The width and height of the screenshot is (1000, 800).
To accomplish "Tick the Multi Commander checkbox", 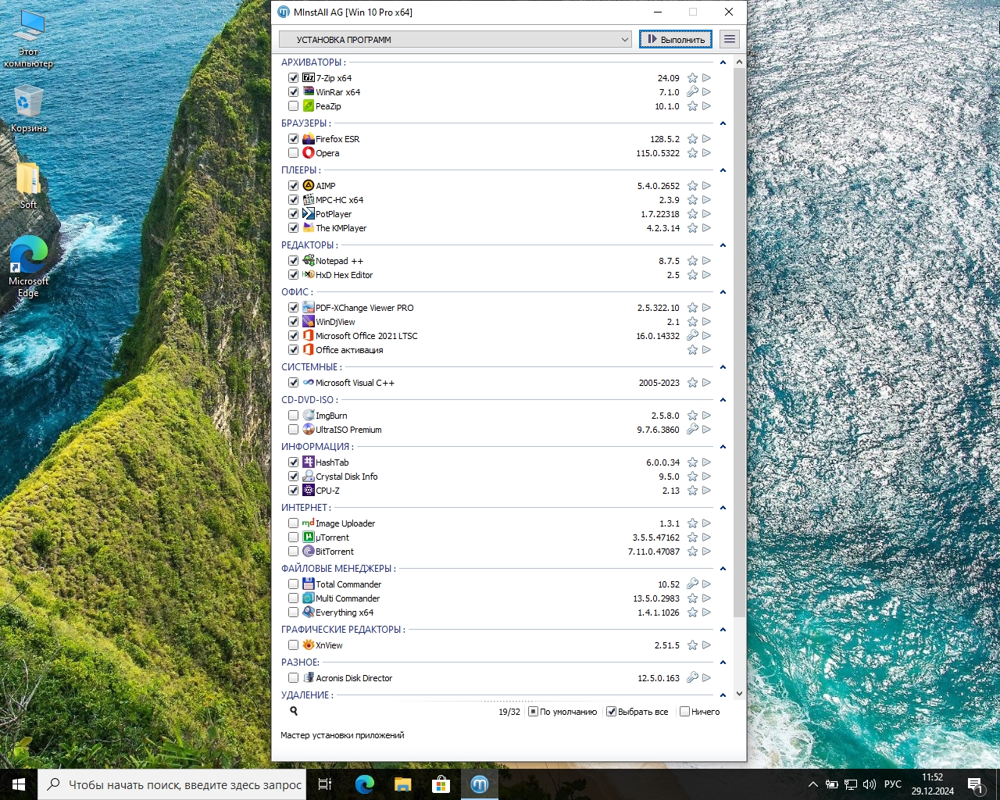I will pyautogui.click(x=293, y=598).
